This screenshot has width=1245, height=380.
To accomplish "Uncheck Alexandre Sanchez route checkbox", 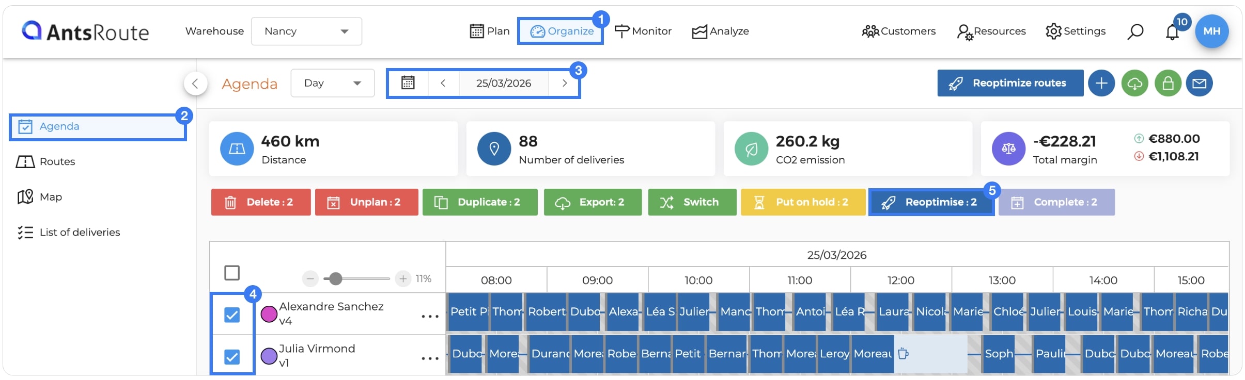I will (x=232, y=315).
